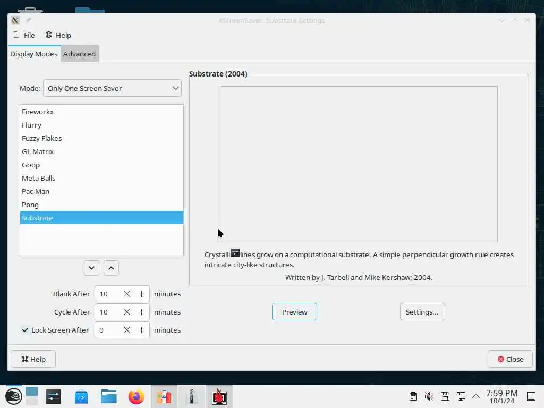544x408 pixels.
Task: Select Pac-Man screensaver
Action: pos(101,191)
